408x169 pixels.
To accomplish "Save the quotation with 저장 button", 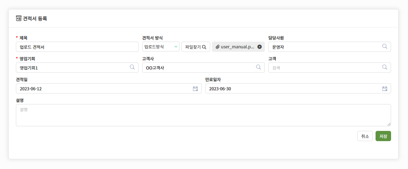I will (x=383, y=136).
